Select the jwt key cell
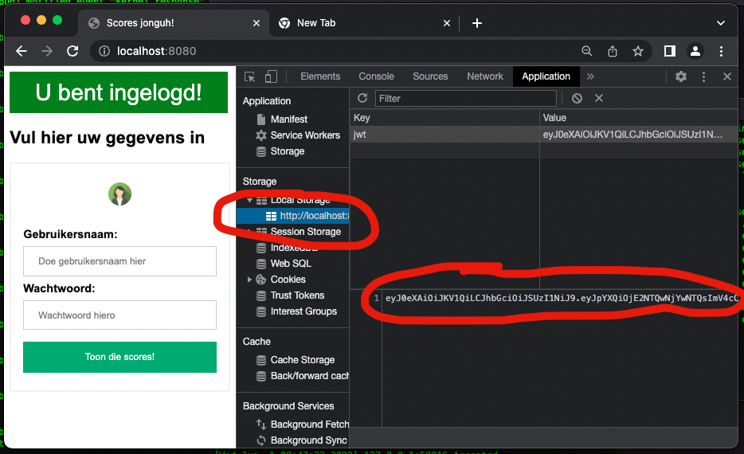The image size is (744, 454). 444,135
